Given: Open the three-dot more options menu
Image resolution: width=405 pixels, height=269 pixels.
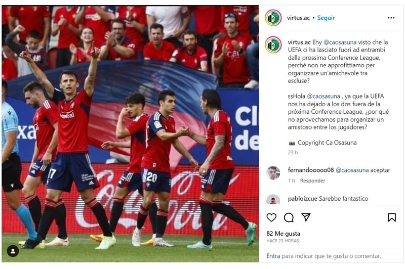Looking at the screenshot, I should pyautogui.click(x=391, y=18).
